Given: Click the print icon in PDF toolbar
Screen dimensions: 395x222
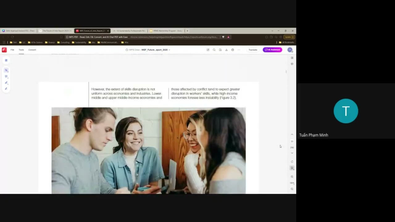Looking at the screenshot, I should 233,50.
